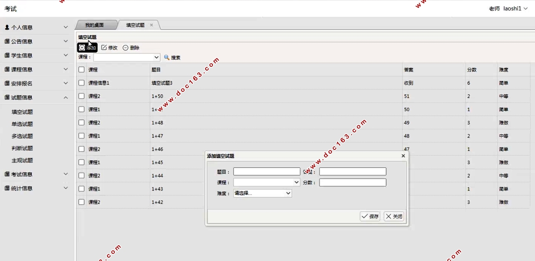Click the 保存 button label
The image size is (535, 261).
coord(374,216)
